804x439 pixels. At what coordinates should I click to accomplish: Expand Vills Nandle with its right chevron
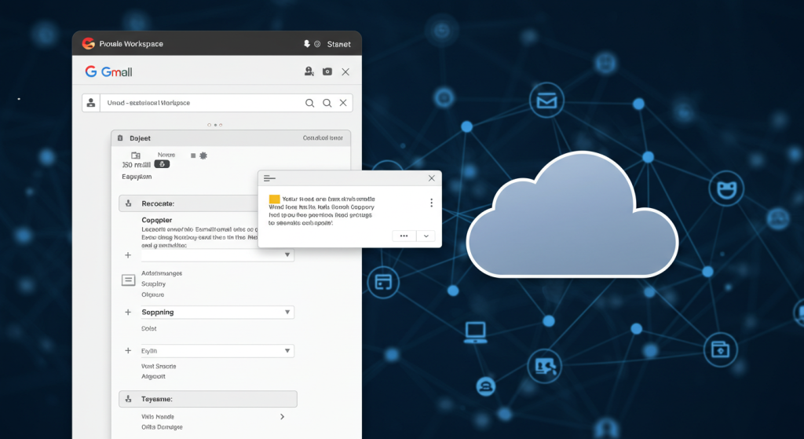[x=283, y=416]
